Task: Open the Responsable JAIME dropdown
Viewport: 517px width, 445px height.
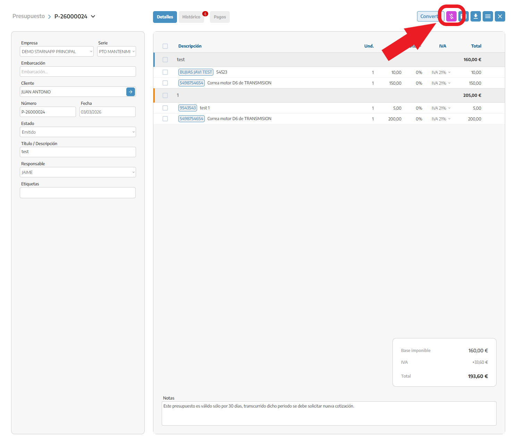Action: [78, 172]
